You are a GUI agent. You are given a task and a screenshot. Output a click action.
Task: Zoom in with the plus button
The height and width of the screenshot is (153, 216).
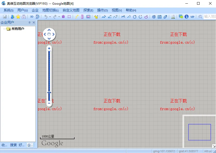pyautogui.click(x=49, y=48)
